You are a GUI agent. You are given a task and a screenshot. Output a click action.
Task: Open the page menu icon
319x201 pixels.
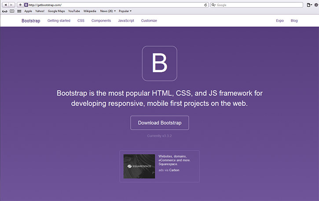[x=309, y=5]
